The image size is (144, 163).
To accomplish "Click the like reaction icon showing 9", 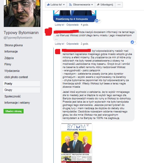I will tap(97, 21).
